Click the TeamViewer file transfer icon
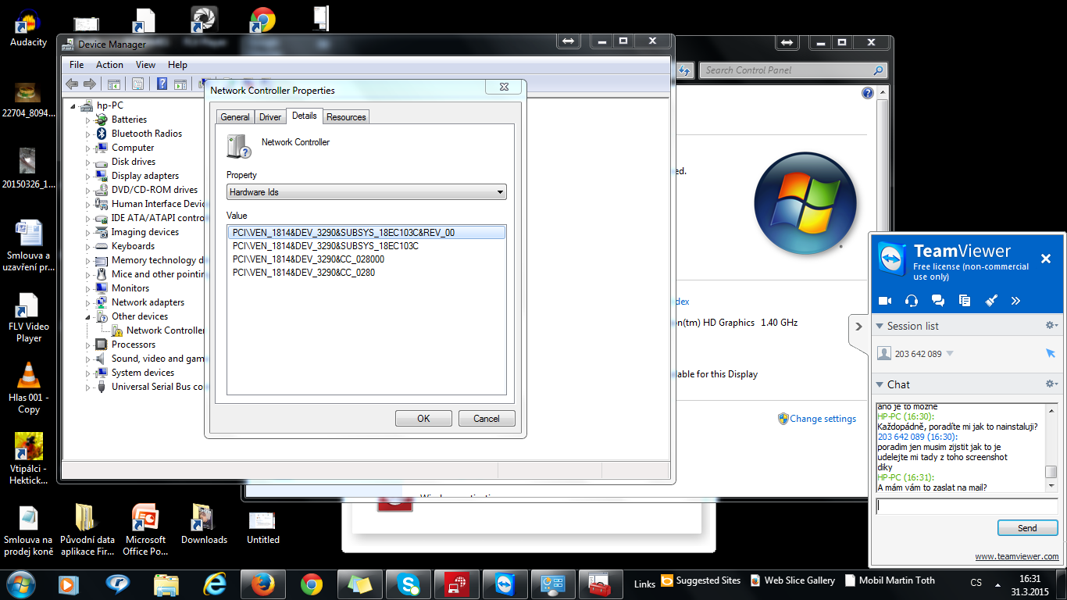 (965, 301)
